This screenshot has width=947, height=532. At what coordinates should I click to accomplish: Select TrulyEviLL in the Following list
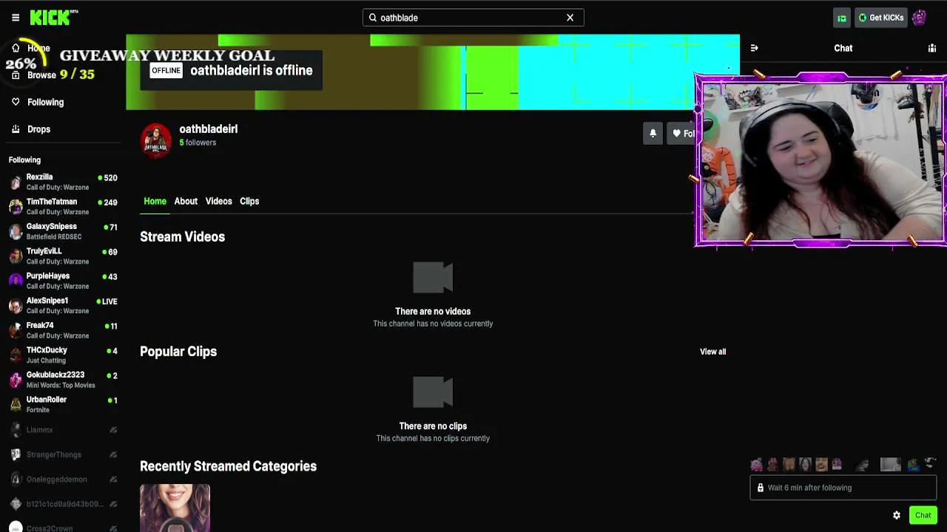point(63,256)
